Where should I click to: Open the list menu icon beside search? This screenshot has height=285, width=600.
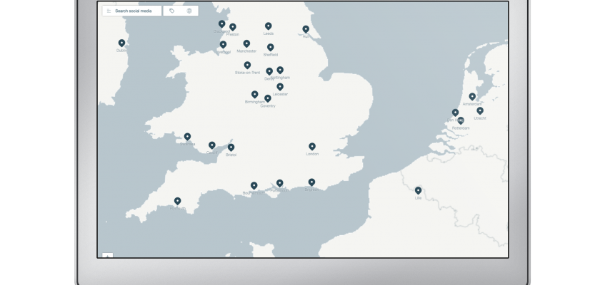[x=109, y=11]
